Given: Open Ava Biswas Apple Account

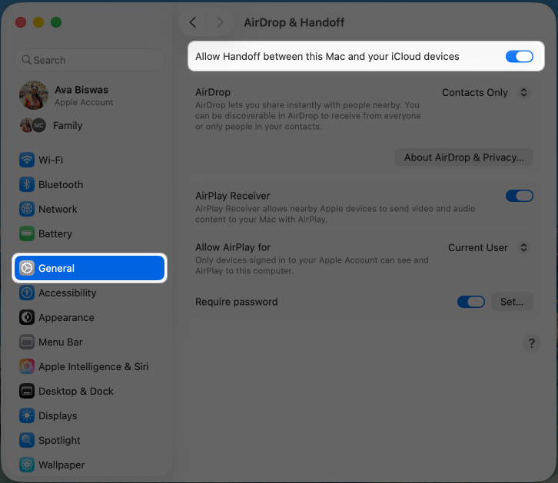Looking at the screenshot, I should [x=89, y=95].
